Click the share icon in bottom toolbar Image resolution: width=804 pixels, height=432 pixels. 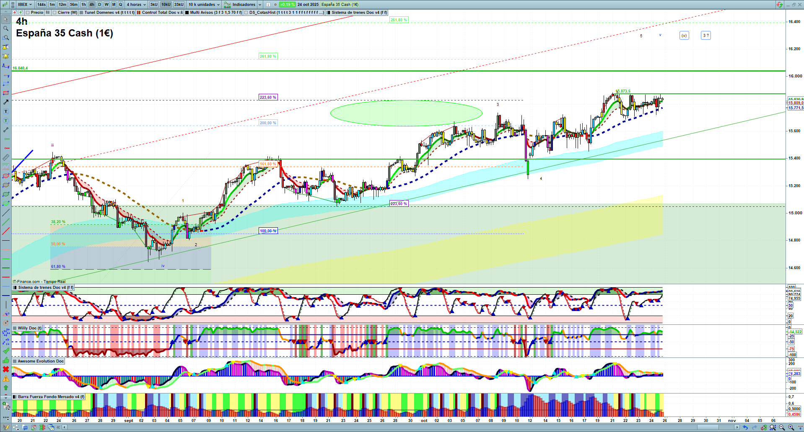coord(16,427)
